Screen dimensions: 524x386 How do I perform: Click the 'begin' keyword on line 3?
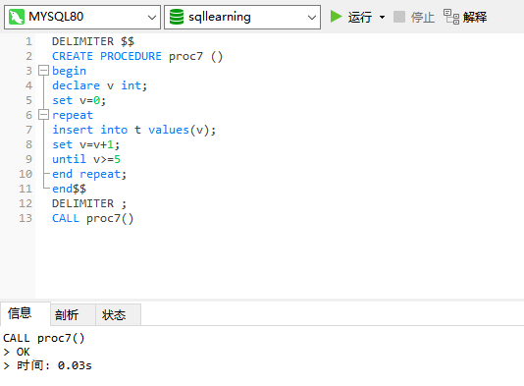tap(69, 71)
